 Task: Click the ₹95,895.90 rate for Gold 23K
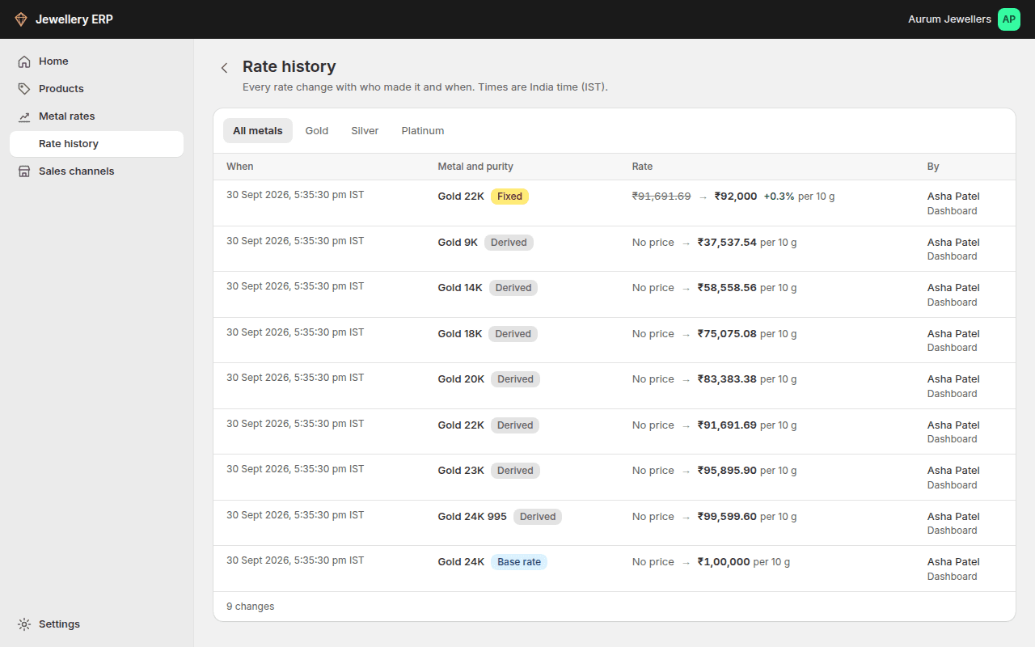click(x=728, y=471)
